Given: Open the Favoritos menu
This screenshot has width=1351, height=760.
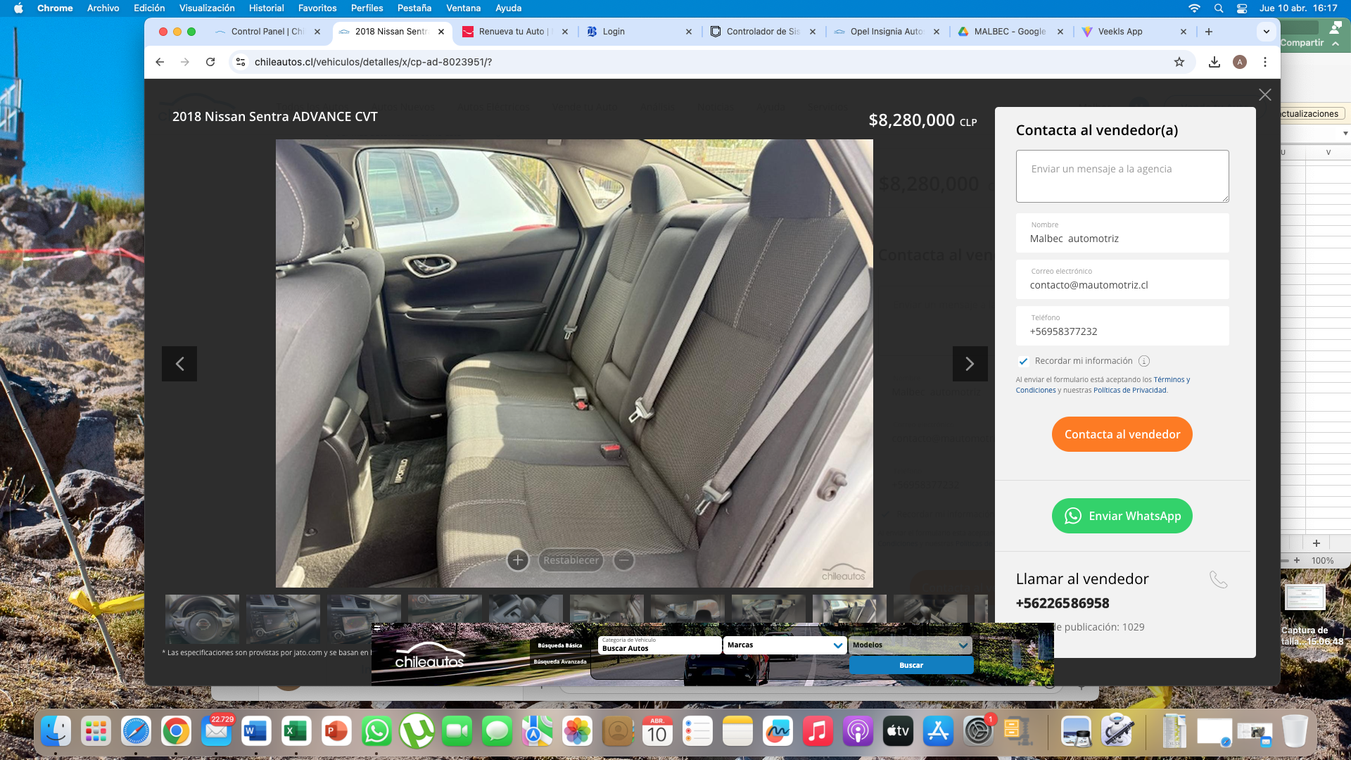Looking at the screenshot, I should 317,8.
